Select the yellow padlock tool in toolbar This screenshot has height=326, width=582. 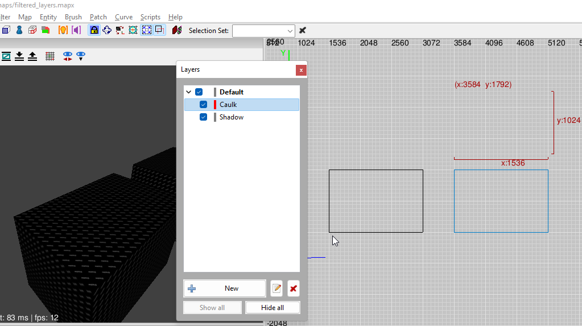94,30
